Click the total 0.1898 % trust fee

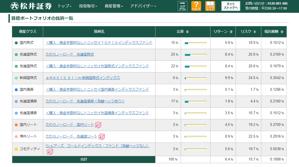[x=277, y=159]
